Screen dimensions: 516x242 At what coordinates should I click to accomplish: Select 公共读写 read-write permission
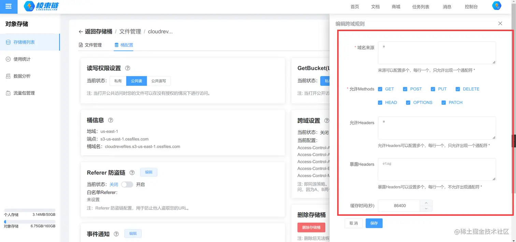point(159,81)
